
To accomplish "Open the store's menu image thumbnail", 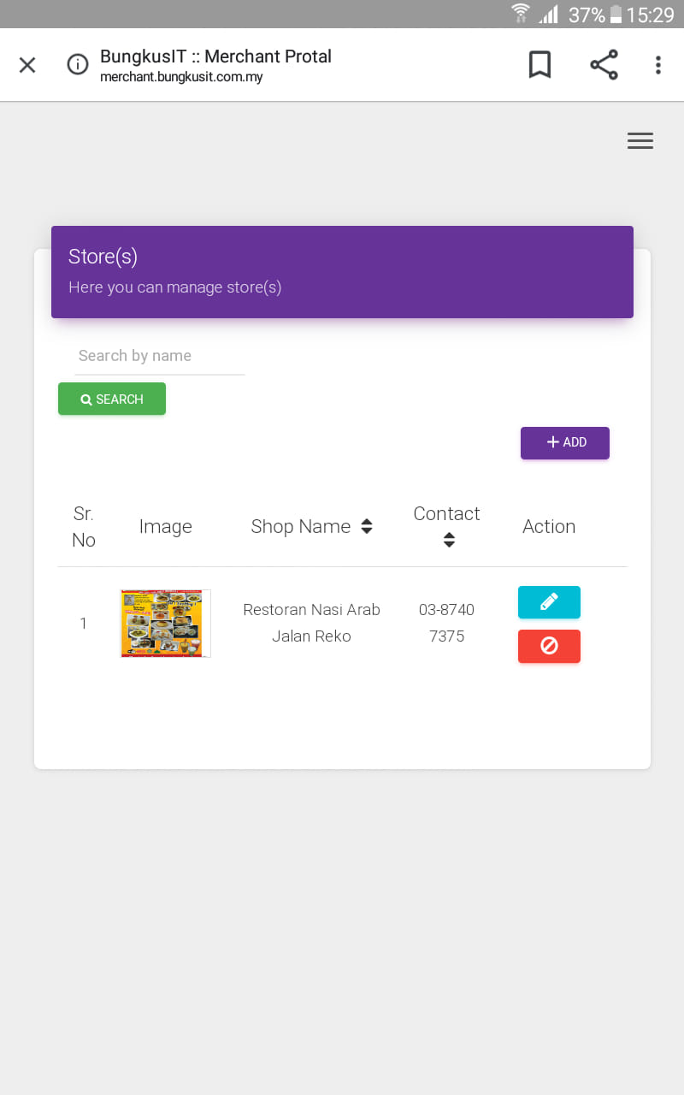I will click(x=166, y=623).
